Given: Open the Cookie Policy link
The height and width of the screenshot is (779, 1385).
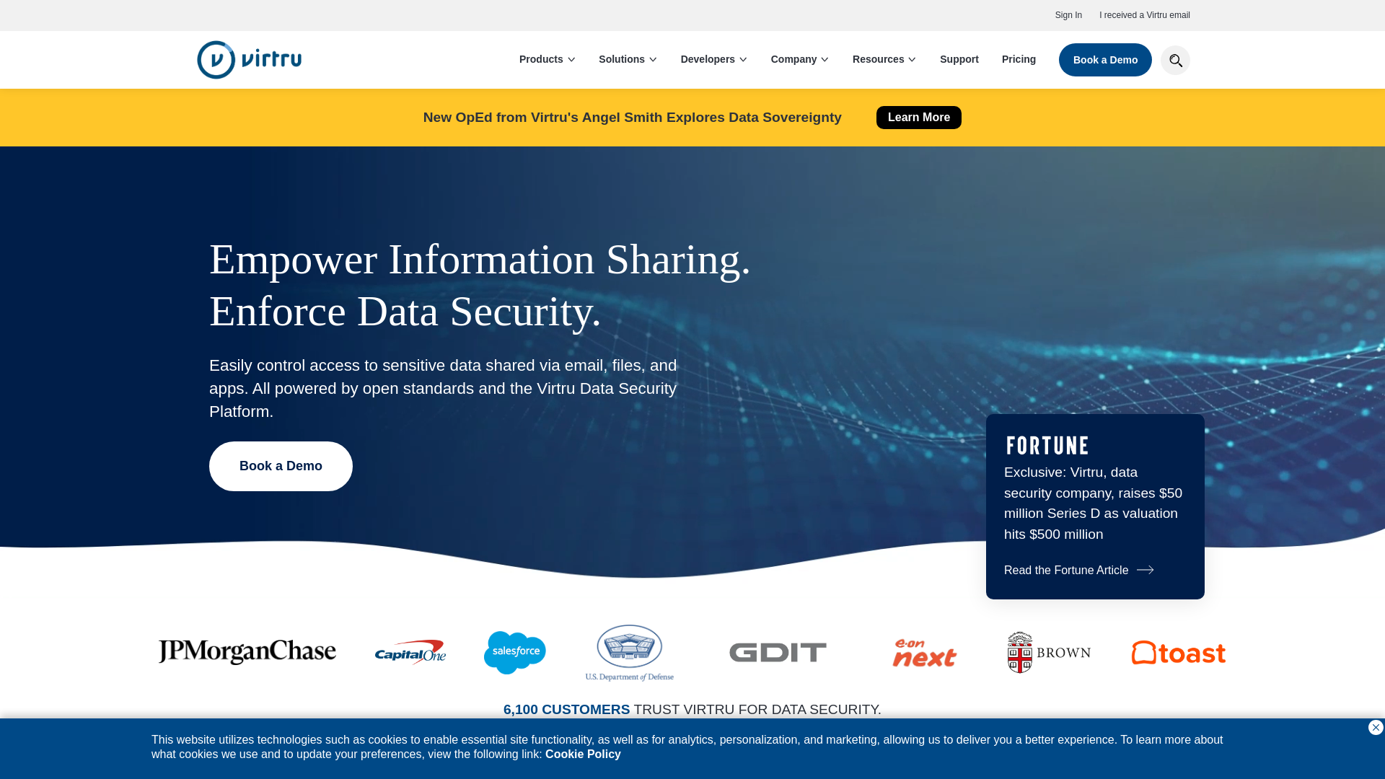Looking at the screenshot, I should pyautogui.click(x=583, y=754).
